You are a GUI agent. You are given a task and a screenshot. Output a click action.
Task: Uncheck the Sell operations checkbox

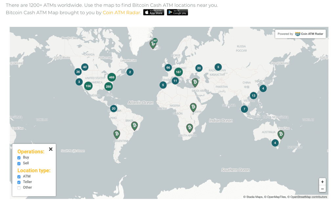[x=19, y=163]
